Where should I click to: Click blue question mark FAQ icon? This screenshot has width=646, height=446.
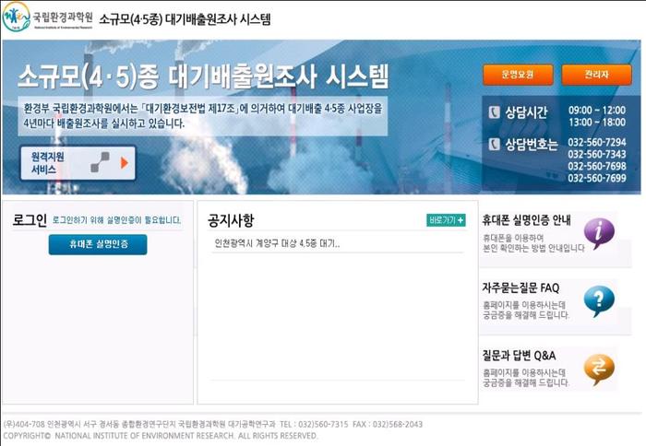pos(599,301)
